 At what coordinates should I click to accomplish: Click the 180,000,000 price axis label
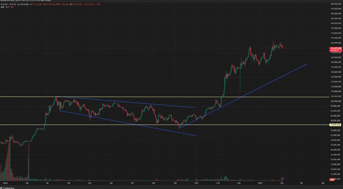pos(336,23)
